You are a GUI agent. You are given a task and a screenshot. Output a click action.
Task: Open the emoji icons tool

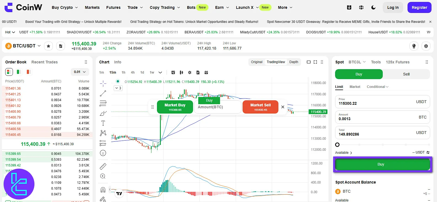pos(103,153)
